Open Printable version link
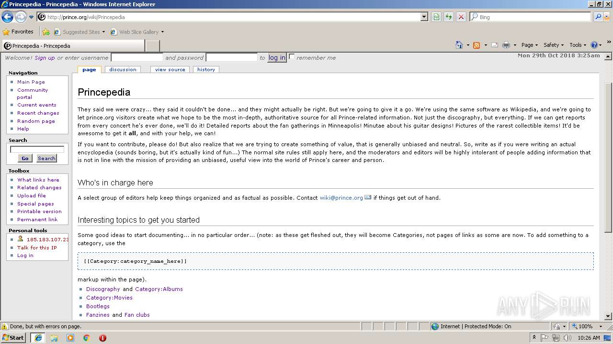 click(x=39, y=211)
